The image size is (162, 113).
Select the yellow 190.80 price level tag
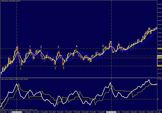160,66
